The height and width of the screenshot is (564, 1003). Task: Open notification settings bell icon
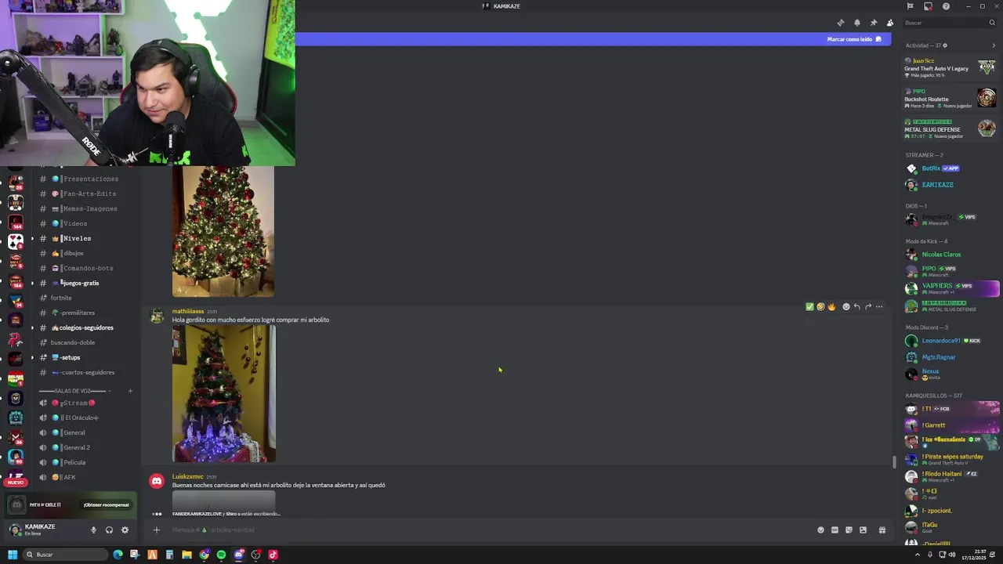[x=856, y=23]
